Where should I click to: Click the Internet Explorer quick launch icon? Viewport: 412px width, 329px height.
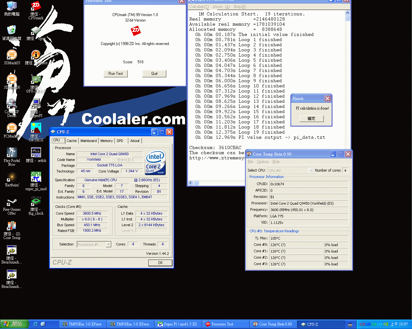click(35, 324)
